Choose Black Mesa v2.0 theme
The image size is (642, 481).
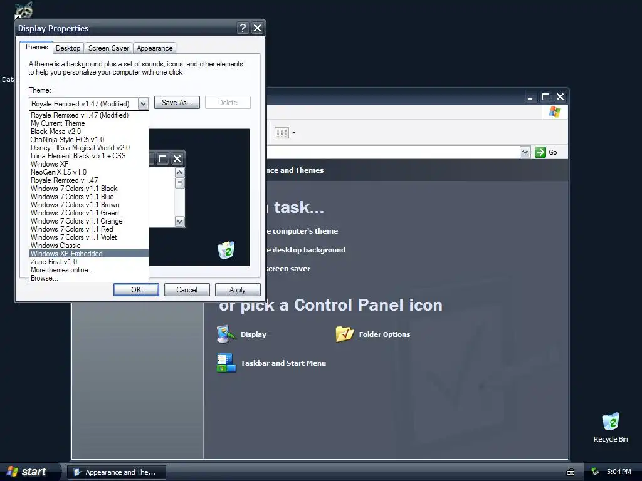coord(89,132)
